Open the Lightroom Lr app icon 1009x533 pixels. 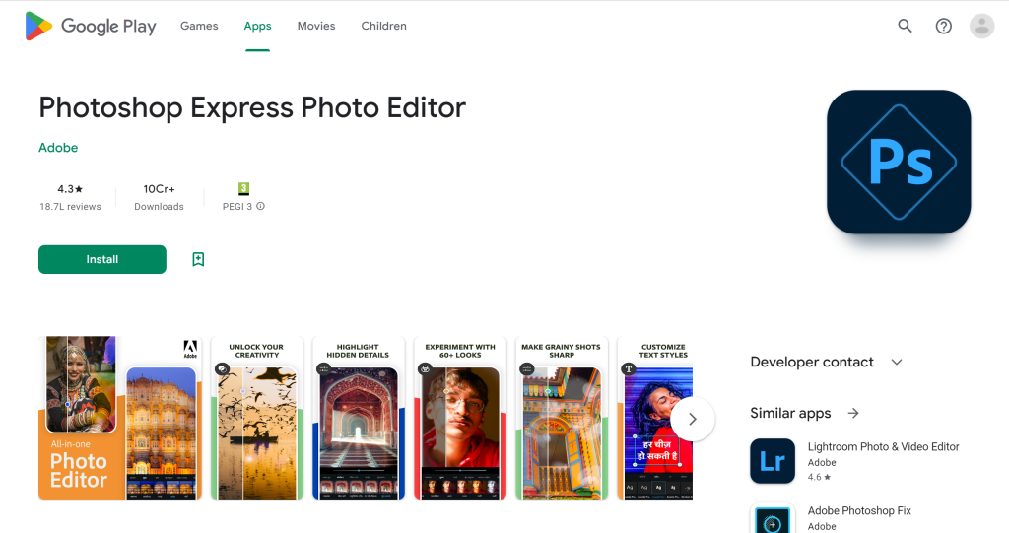click(773, 461)
